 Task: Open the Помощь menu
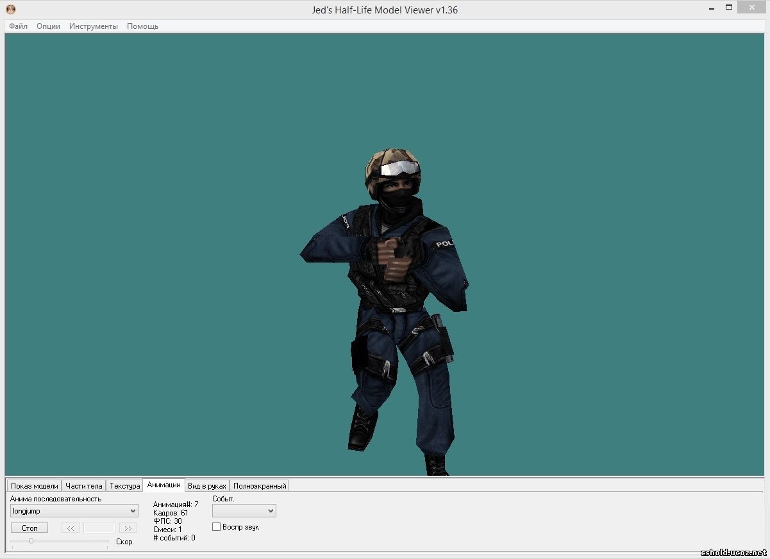click(x=142, y=26)
